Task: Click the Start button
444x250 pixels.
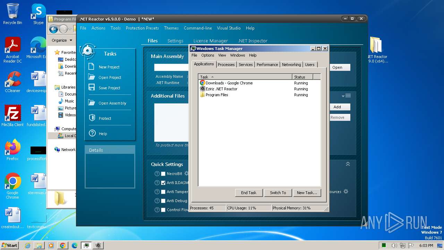Action: [9, 245]
